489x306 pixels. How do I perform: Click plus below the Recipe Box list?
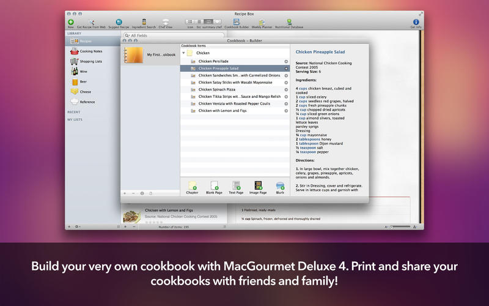[x=125, y=226]
